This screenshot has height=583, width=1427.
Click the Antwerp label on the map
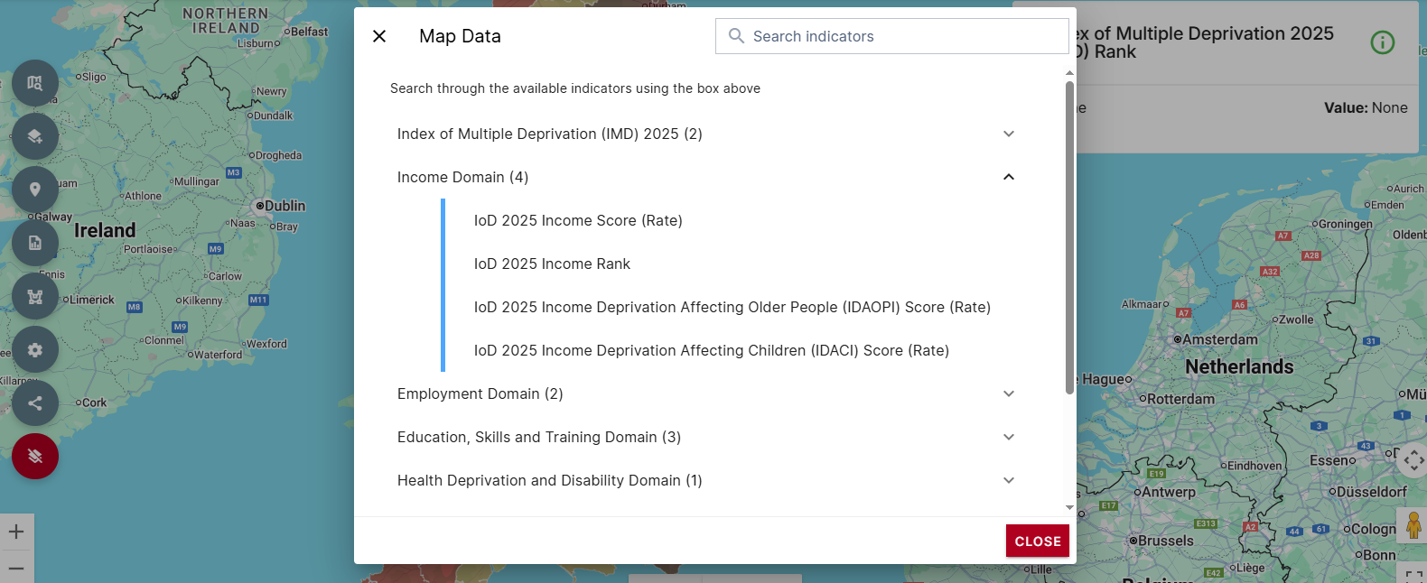[1169, 492]
